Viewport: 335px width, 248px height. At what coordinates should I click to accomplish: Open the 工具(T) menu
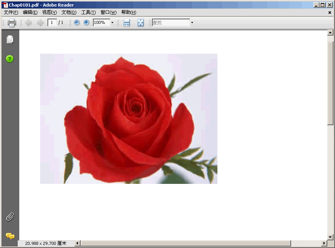pyautogui.click(x=88, y=12)
